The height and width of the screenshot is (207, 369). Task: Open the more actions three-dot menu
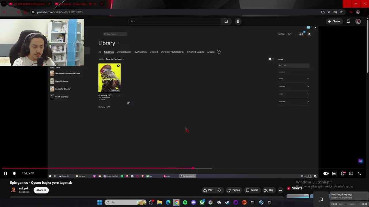tap(280, 190)
